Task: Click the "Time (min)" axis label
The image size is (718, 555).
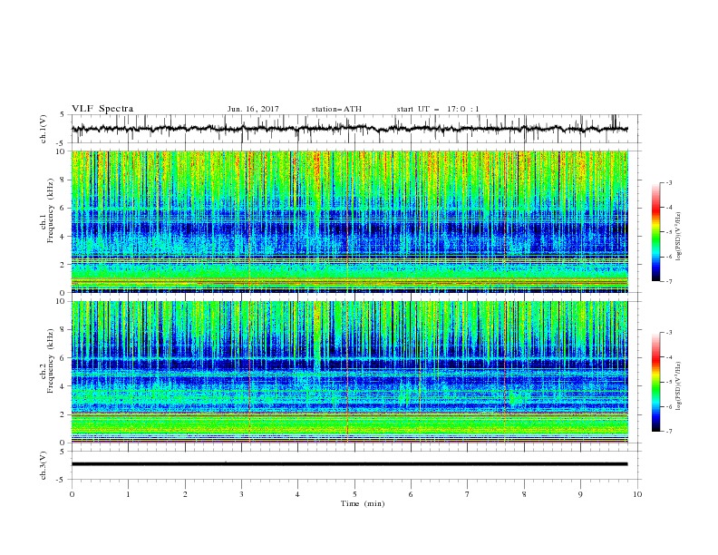Action: (x=363, y=503)
